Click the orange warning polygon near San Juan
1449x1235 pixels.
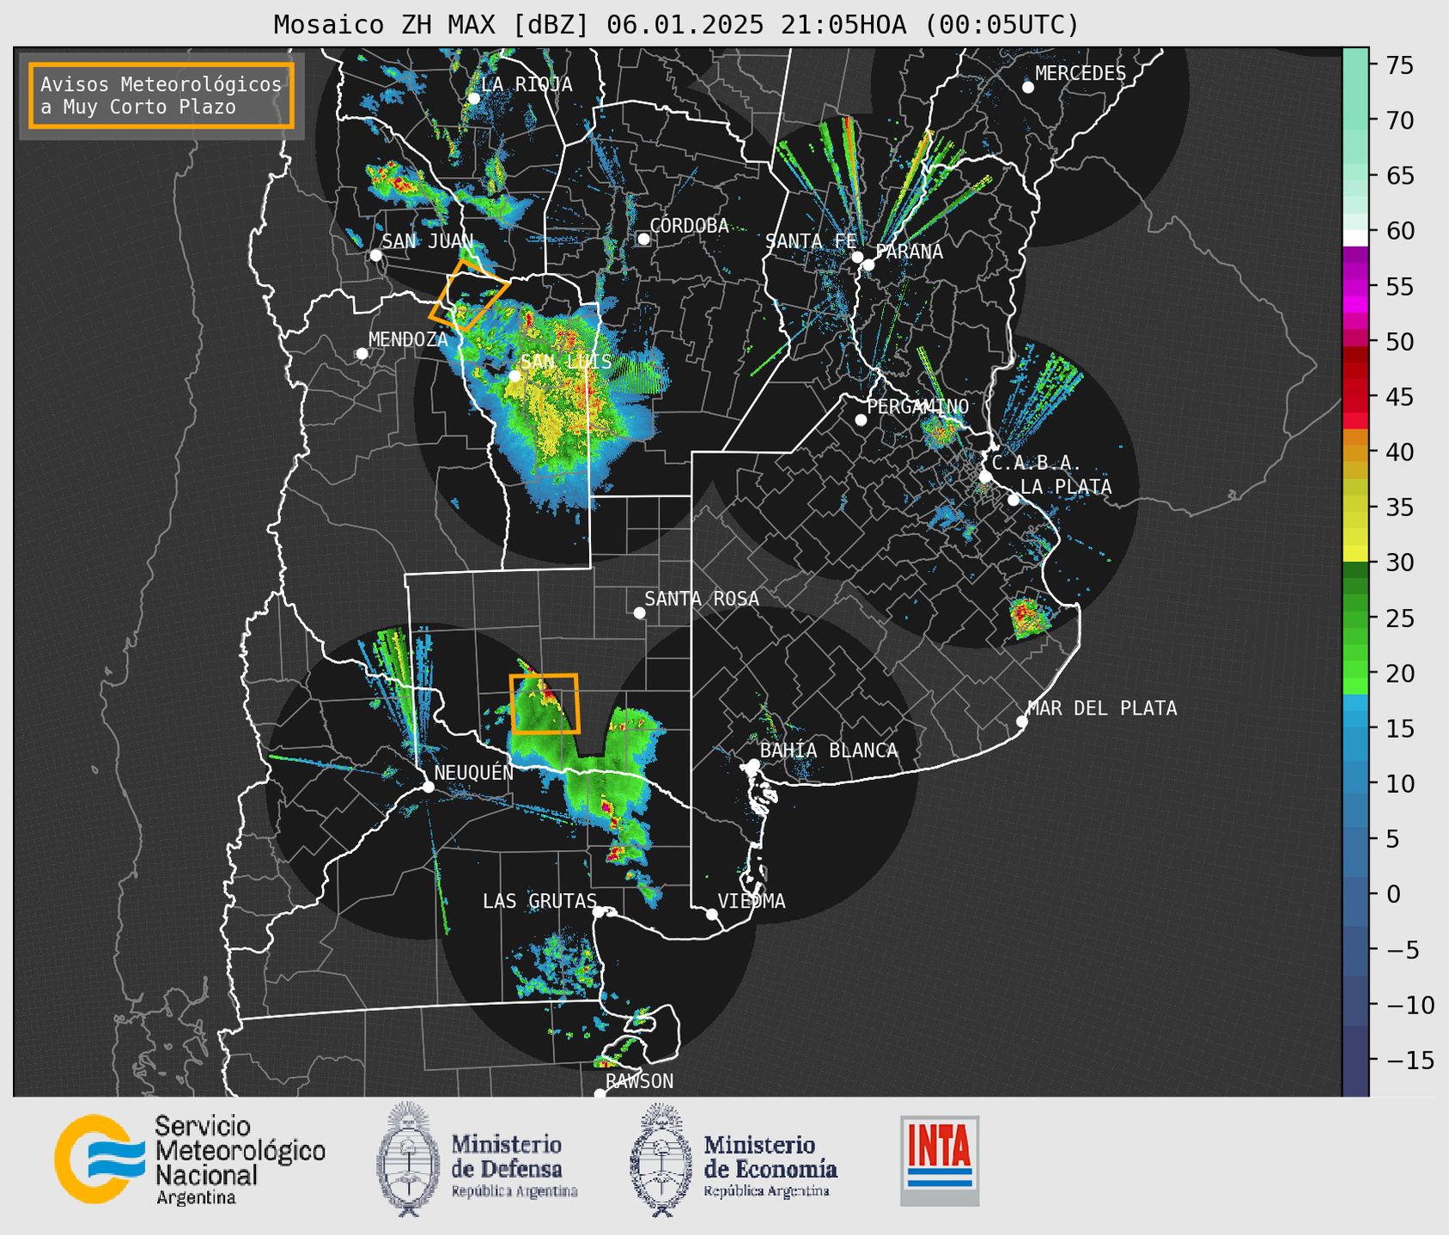click(468, 295)
